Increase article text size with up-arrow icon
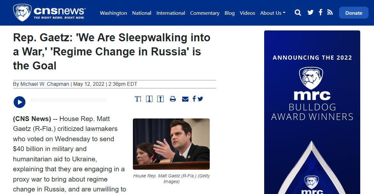This screenshot has height=194, width=374. click(160, 99)
